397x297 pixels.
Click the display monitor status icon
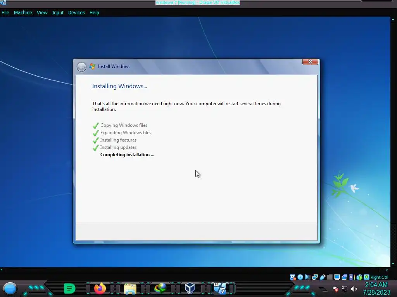(x=337, y=277)
